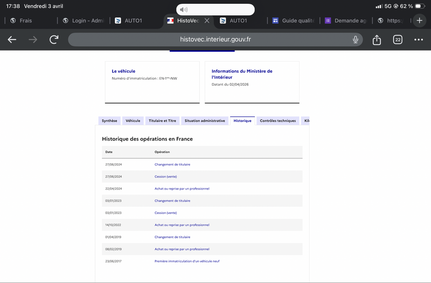Open the Situation administrative tab
The width and height of the screenshot is (431, 283).
[205, 121]
